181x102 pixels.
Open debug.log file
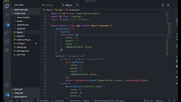pyautogui.click(x=25, y=47)
